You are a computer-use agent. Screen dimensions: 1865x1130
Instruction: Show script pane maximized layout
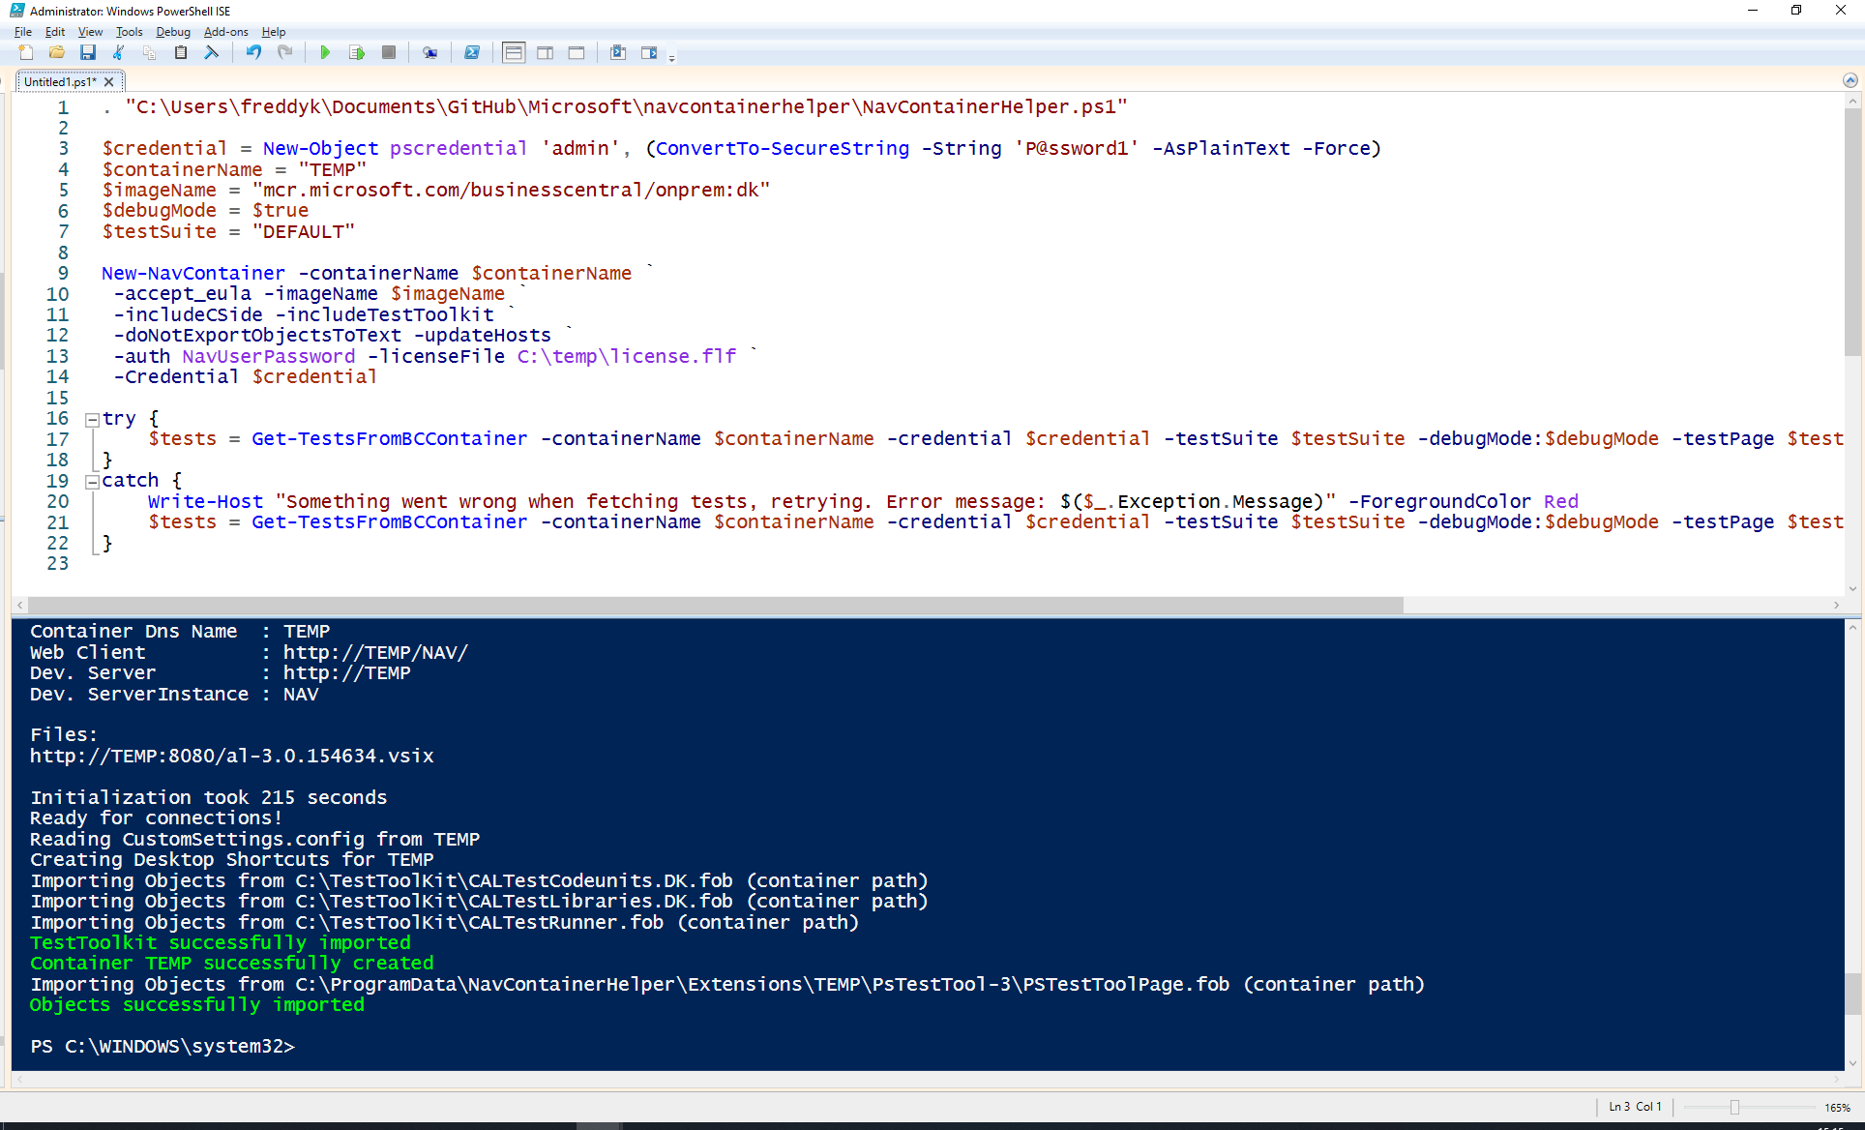tap(577, 52)
